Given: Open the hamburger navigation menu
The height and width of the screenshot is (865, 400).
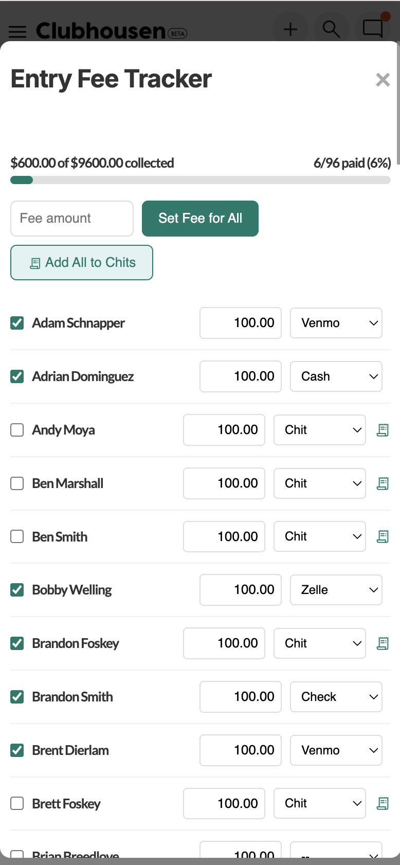Looking at the screenshot, I should coord(17,32).
